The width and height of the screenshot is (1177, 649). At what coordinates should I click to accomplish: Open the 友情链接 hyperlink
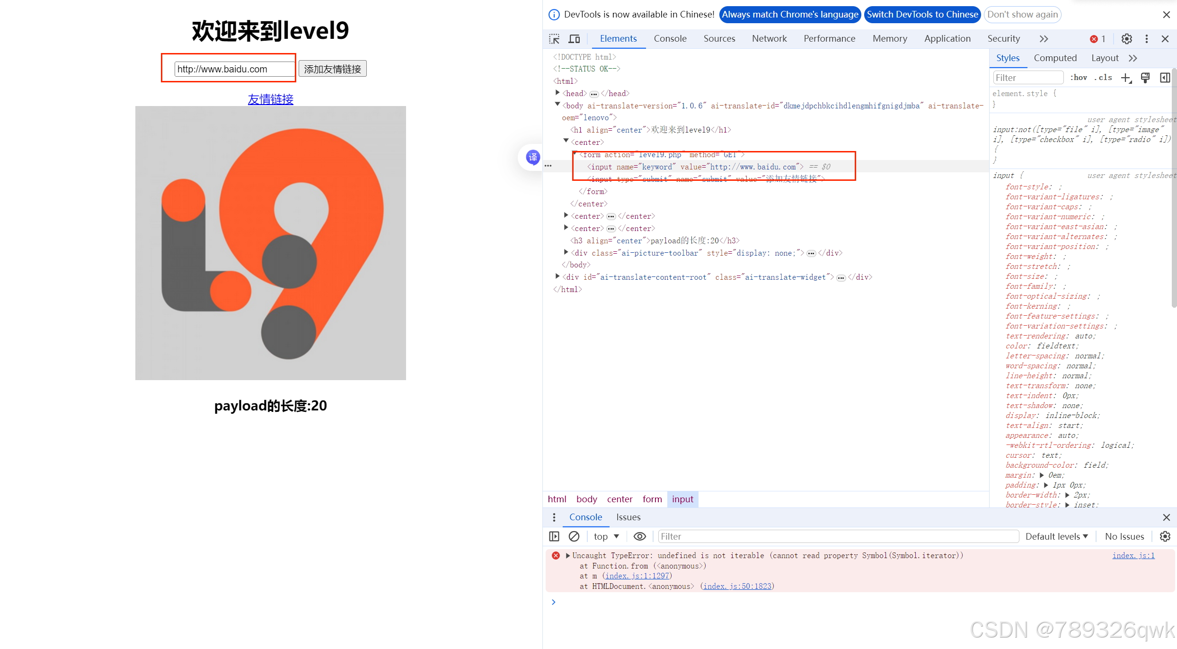(270, 99)
